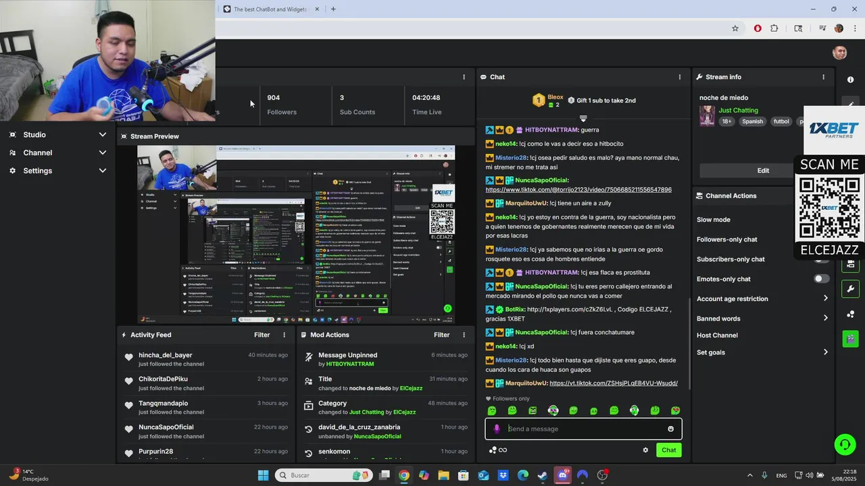Click the red extension icon in Chrome toolbar
Image resolution: width=865 pixels, height=486 pixels.
[x=758, y=28]
